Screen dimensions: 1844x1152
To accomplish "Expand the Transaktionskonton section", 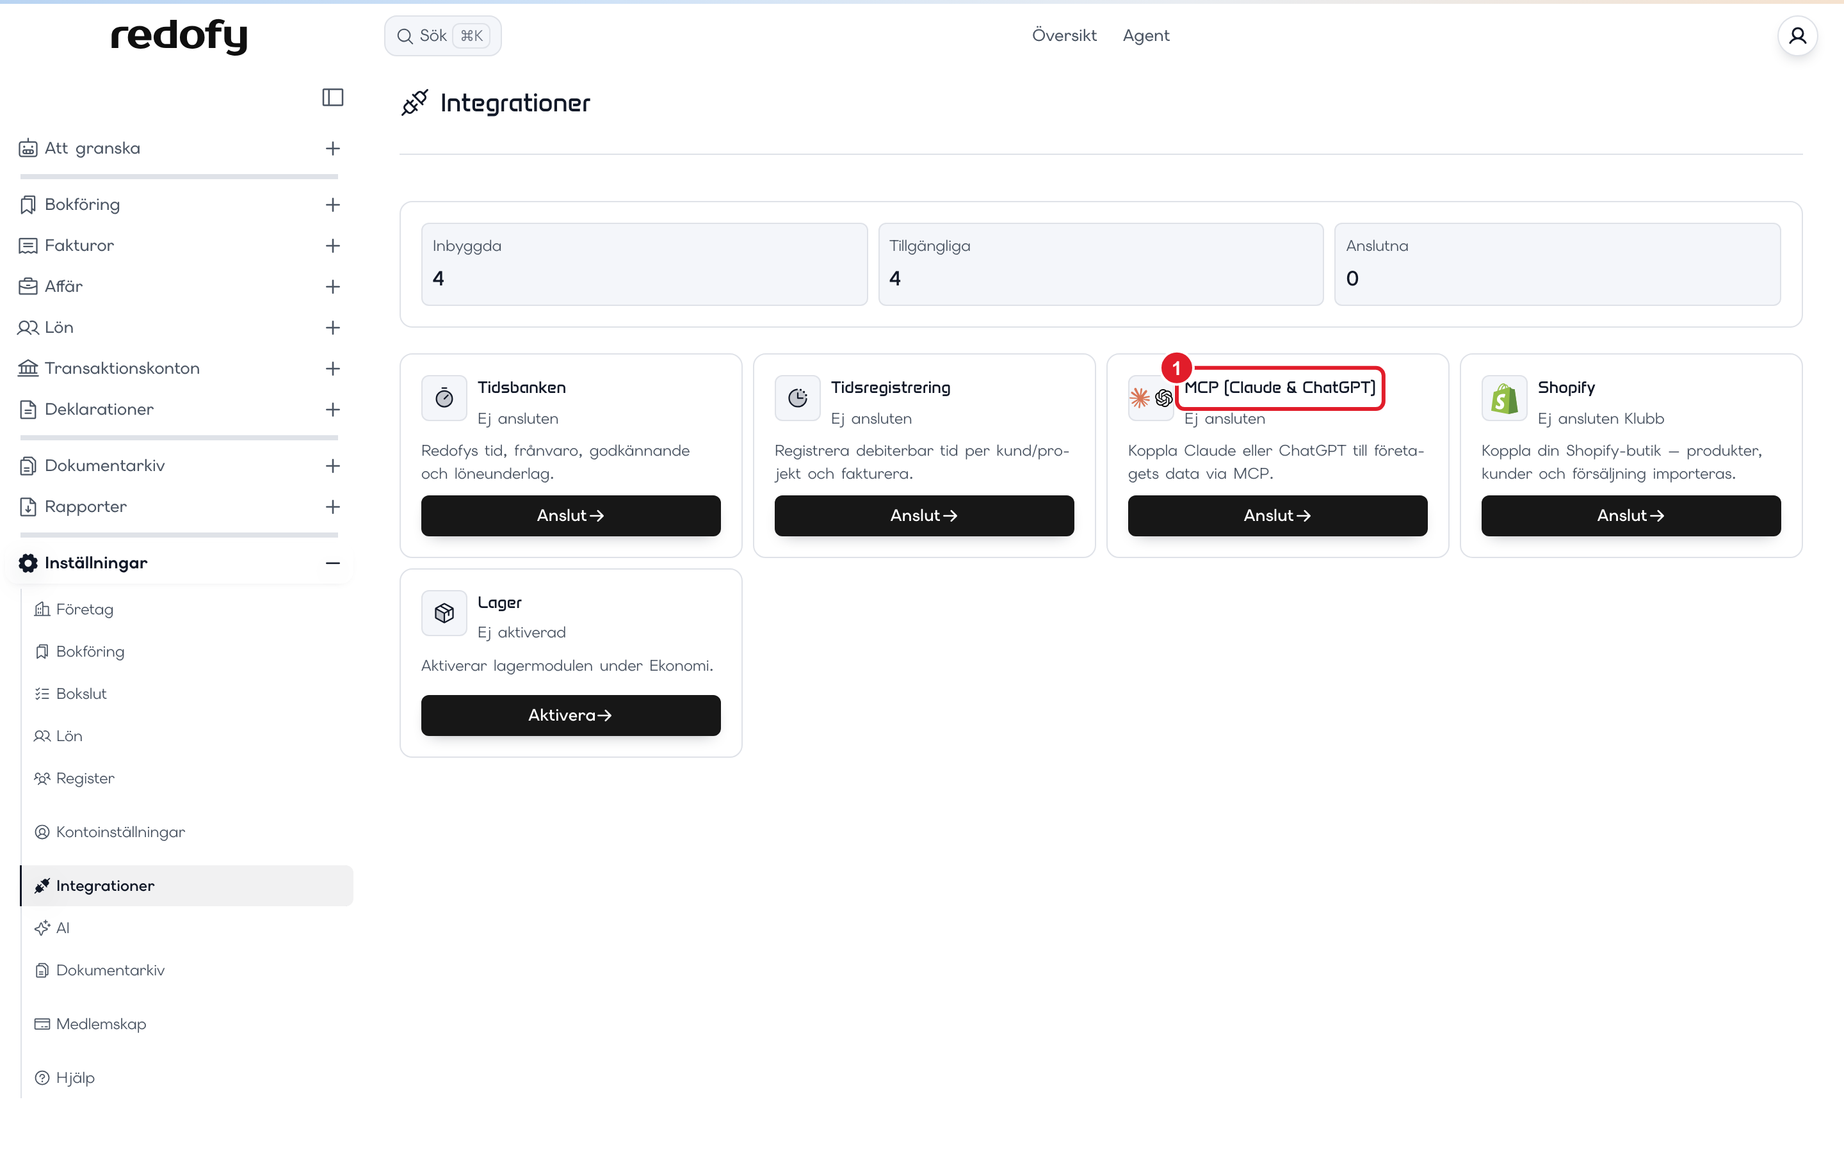I will 332,369.
